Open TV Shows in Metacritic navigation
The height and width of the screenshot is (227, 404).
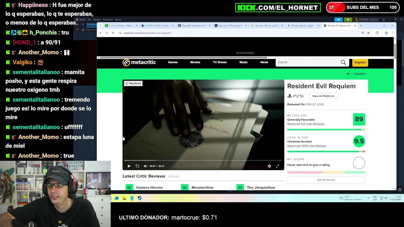[220, 62]
